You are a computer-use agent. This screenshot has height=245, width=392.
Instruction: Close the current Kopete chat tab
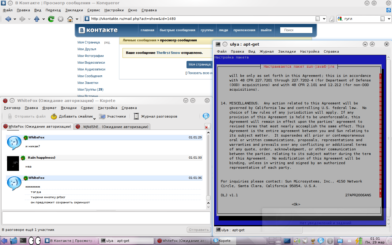207,126
